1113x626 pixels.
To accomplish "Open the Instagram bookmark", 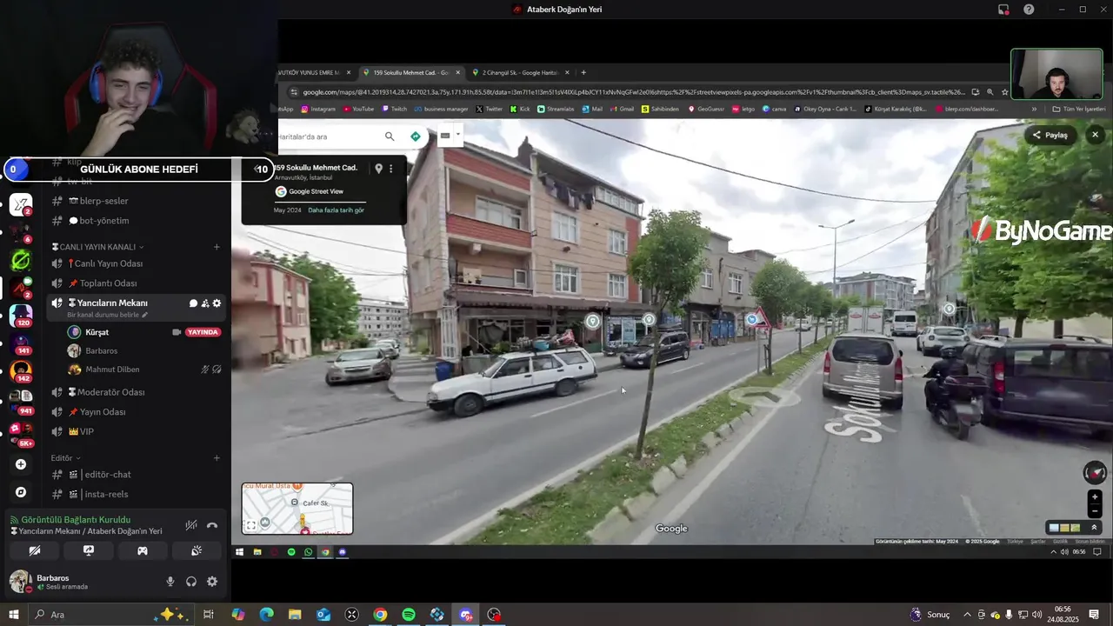I will (x=318, y=109).
